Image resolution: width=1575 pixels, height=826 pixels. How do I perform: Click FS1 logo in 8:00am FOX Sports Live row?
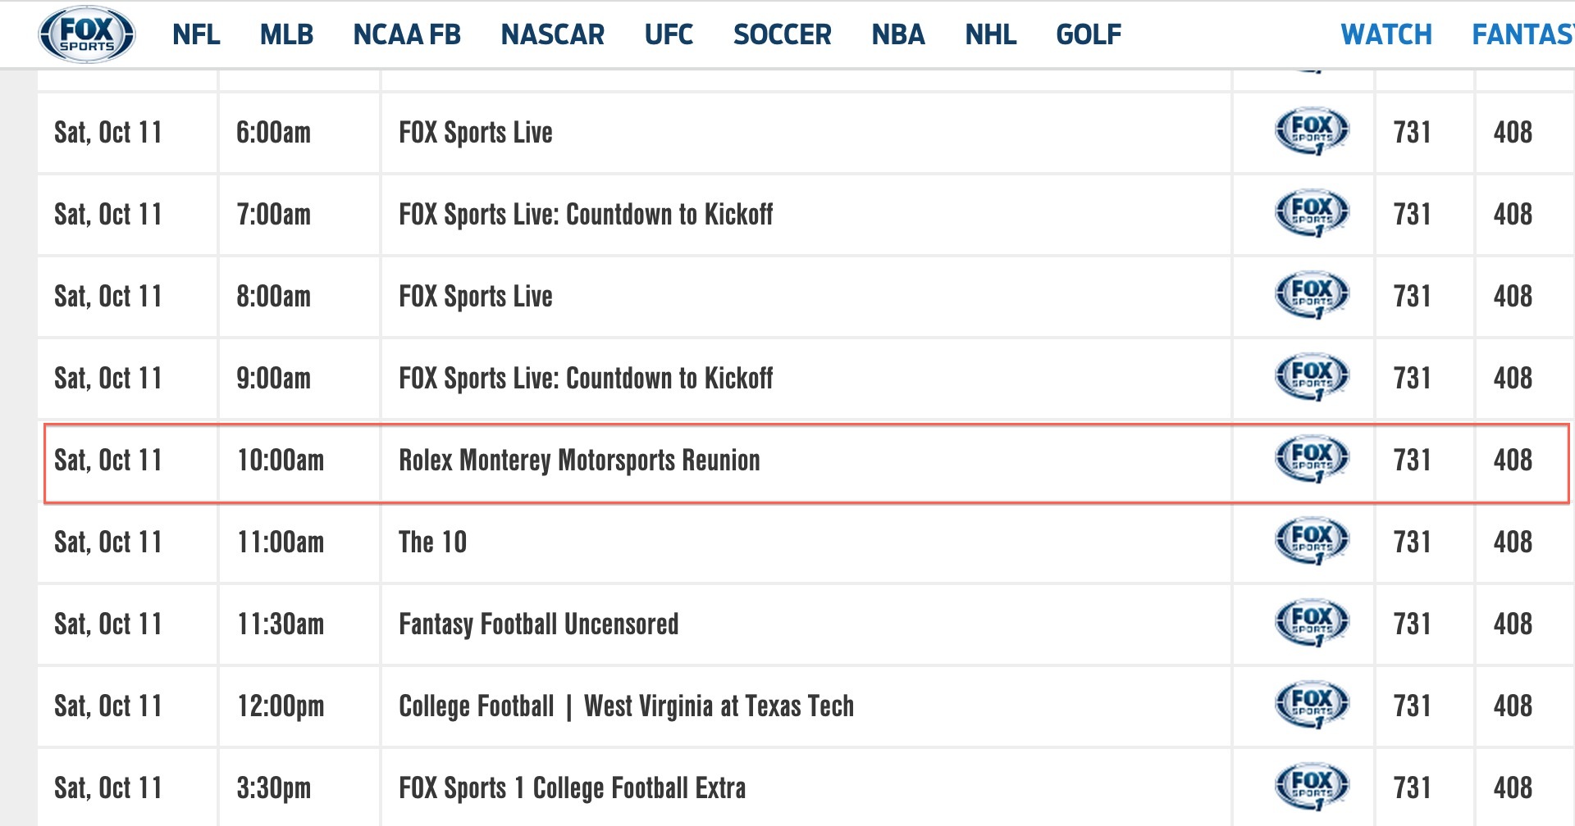1312,296
